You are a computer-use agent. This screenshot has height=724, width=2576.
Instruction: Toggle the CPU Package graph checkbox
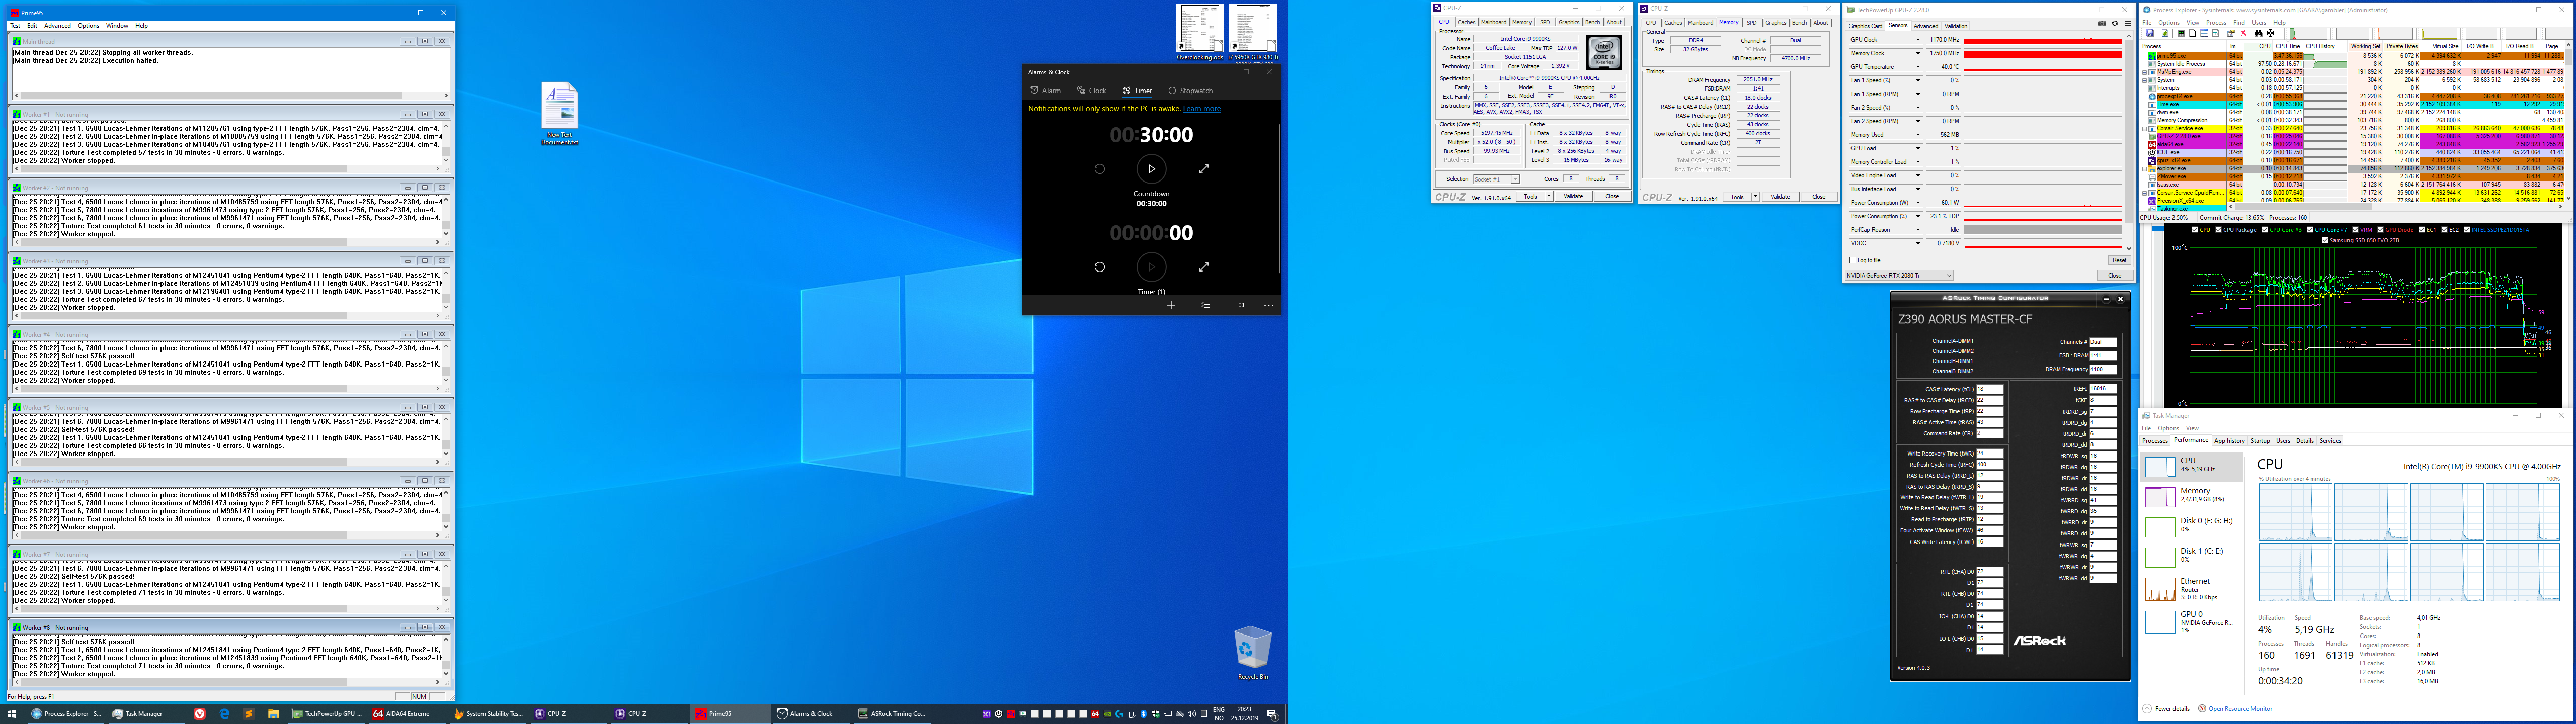pos(2218,230)
